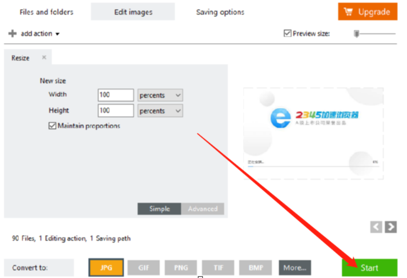The image size is (407, 278).
Task: Toggle the Preview size checkbox
Action: click(288, 33)
